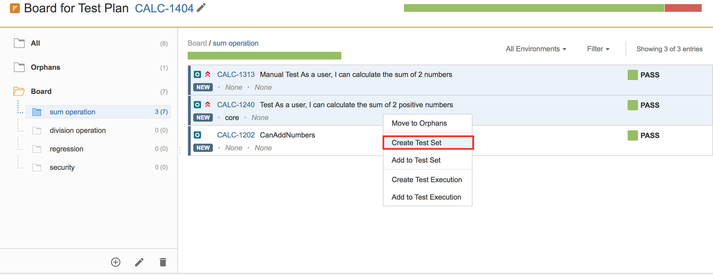
Task: Click CanAddNumbers summary text
Action: [287, 135]
